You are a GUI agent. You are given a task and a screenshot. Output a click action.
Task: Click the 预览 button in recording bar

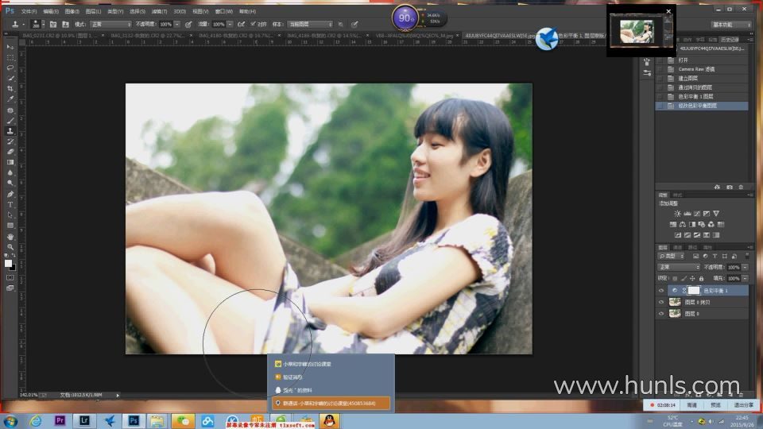click(x=715, y=404)
